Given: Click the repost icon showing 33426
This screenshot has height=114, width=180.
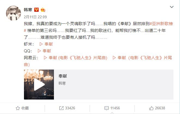Looking at the screenshot, I should (x=61, y=108).
